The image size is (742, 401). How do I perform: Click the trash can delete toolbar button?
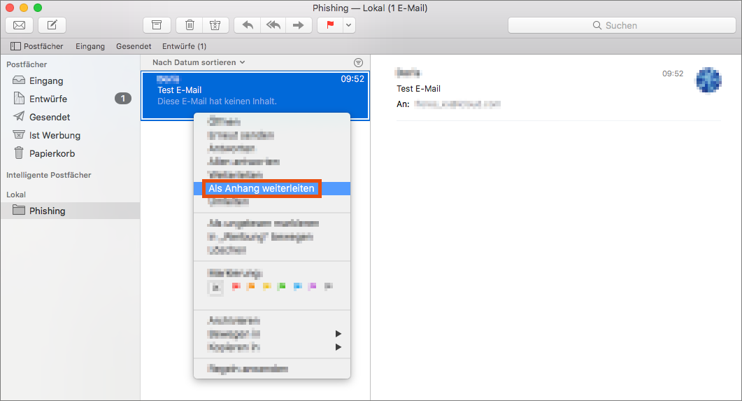point(190,25)
